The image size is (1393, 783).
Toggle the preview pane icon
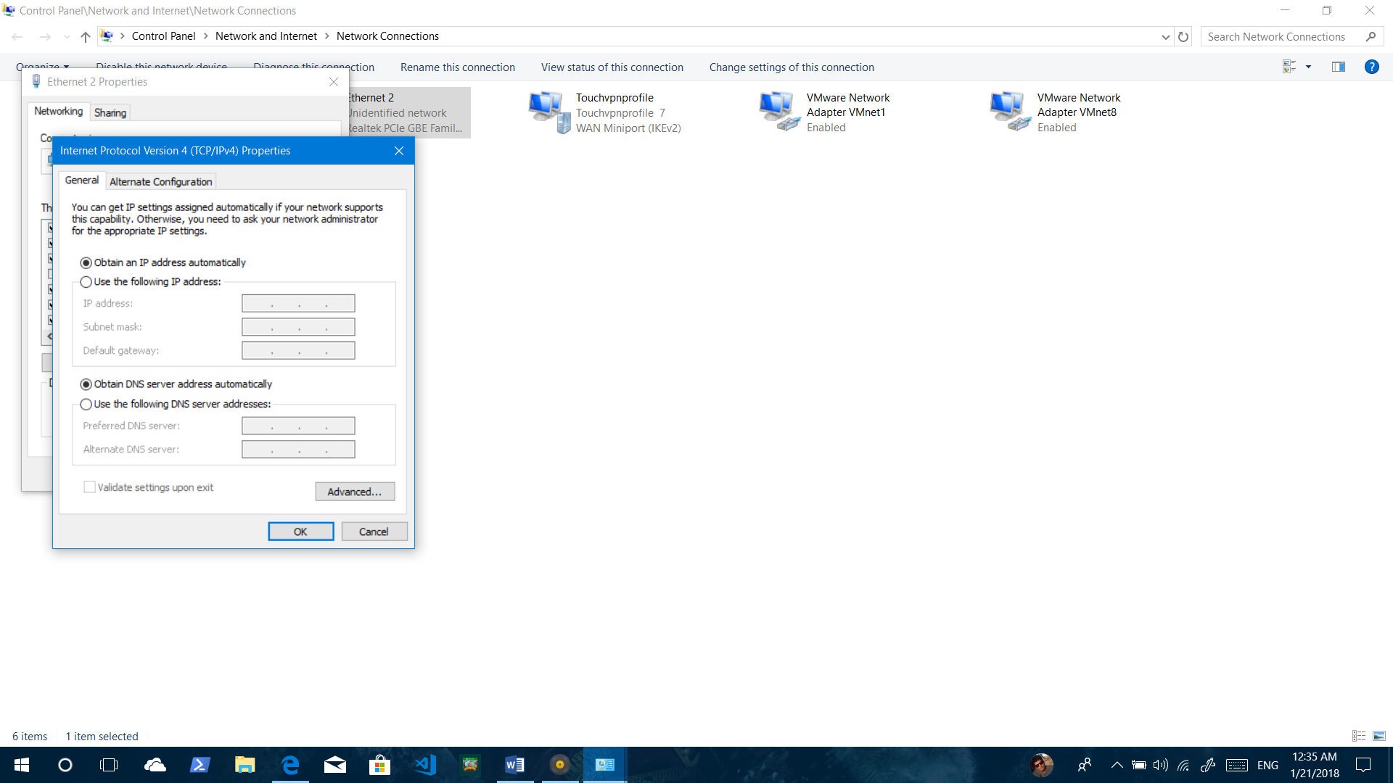[1339, 67]
